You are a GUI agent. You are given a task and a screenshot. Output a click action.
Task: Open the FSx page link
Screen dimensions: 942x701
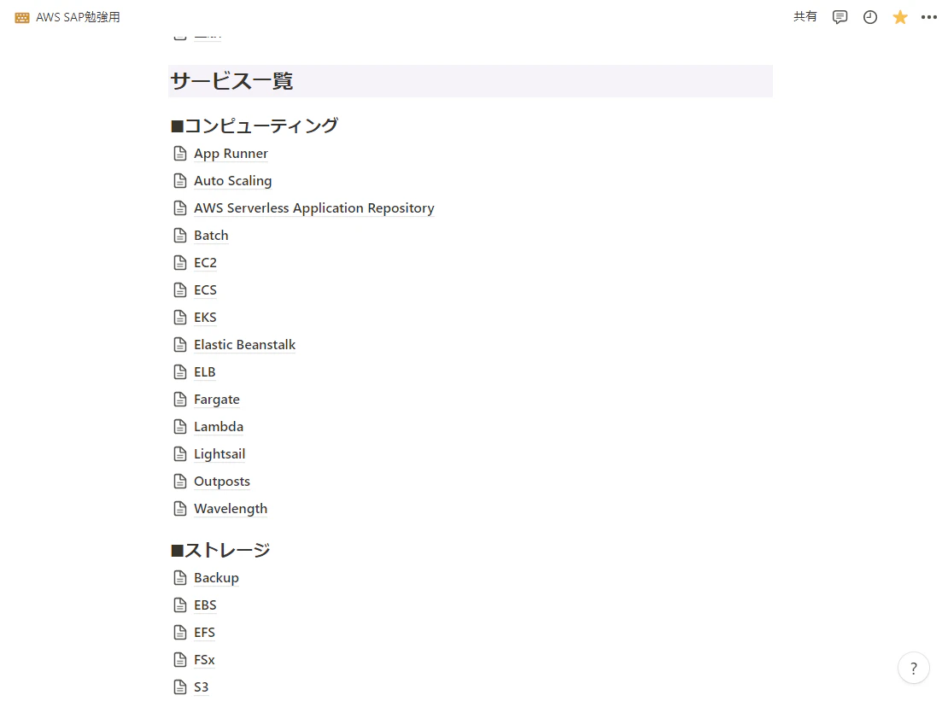[x=204, y=660]
